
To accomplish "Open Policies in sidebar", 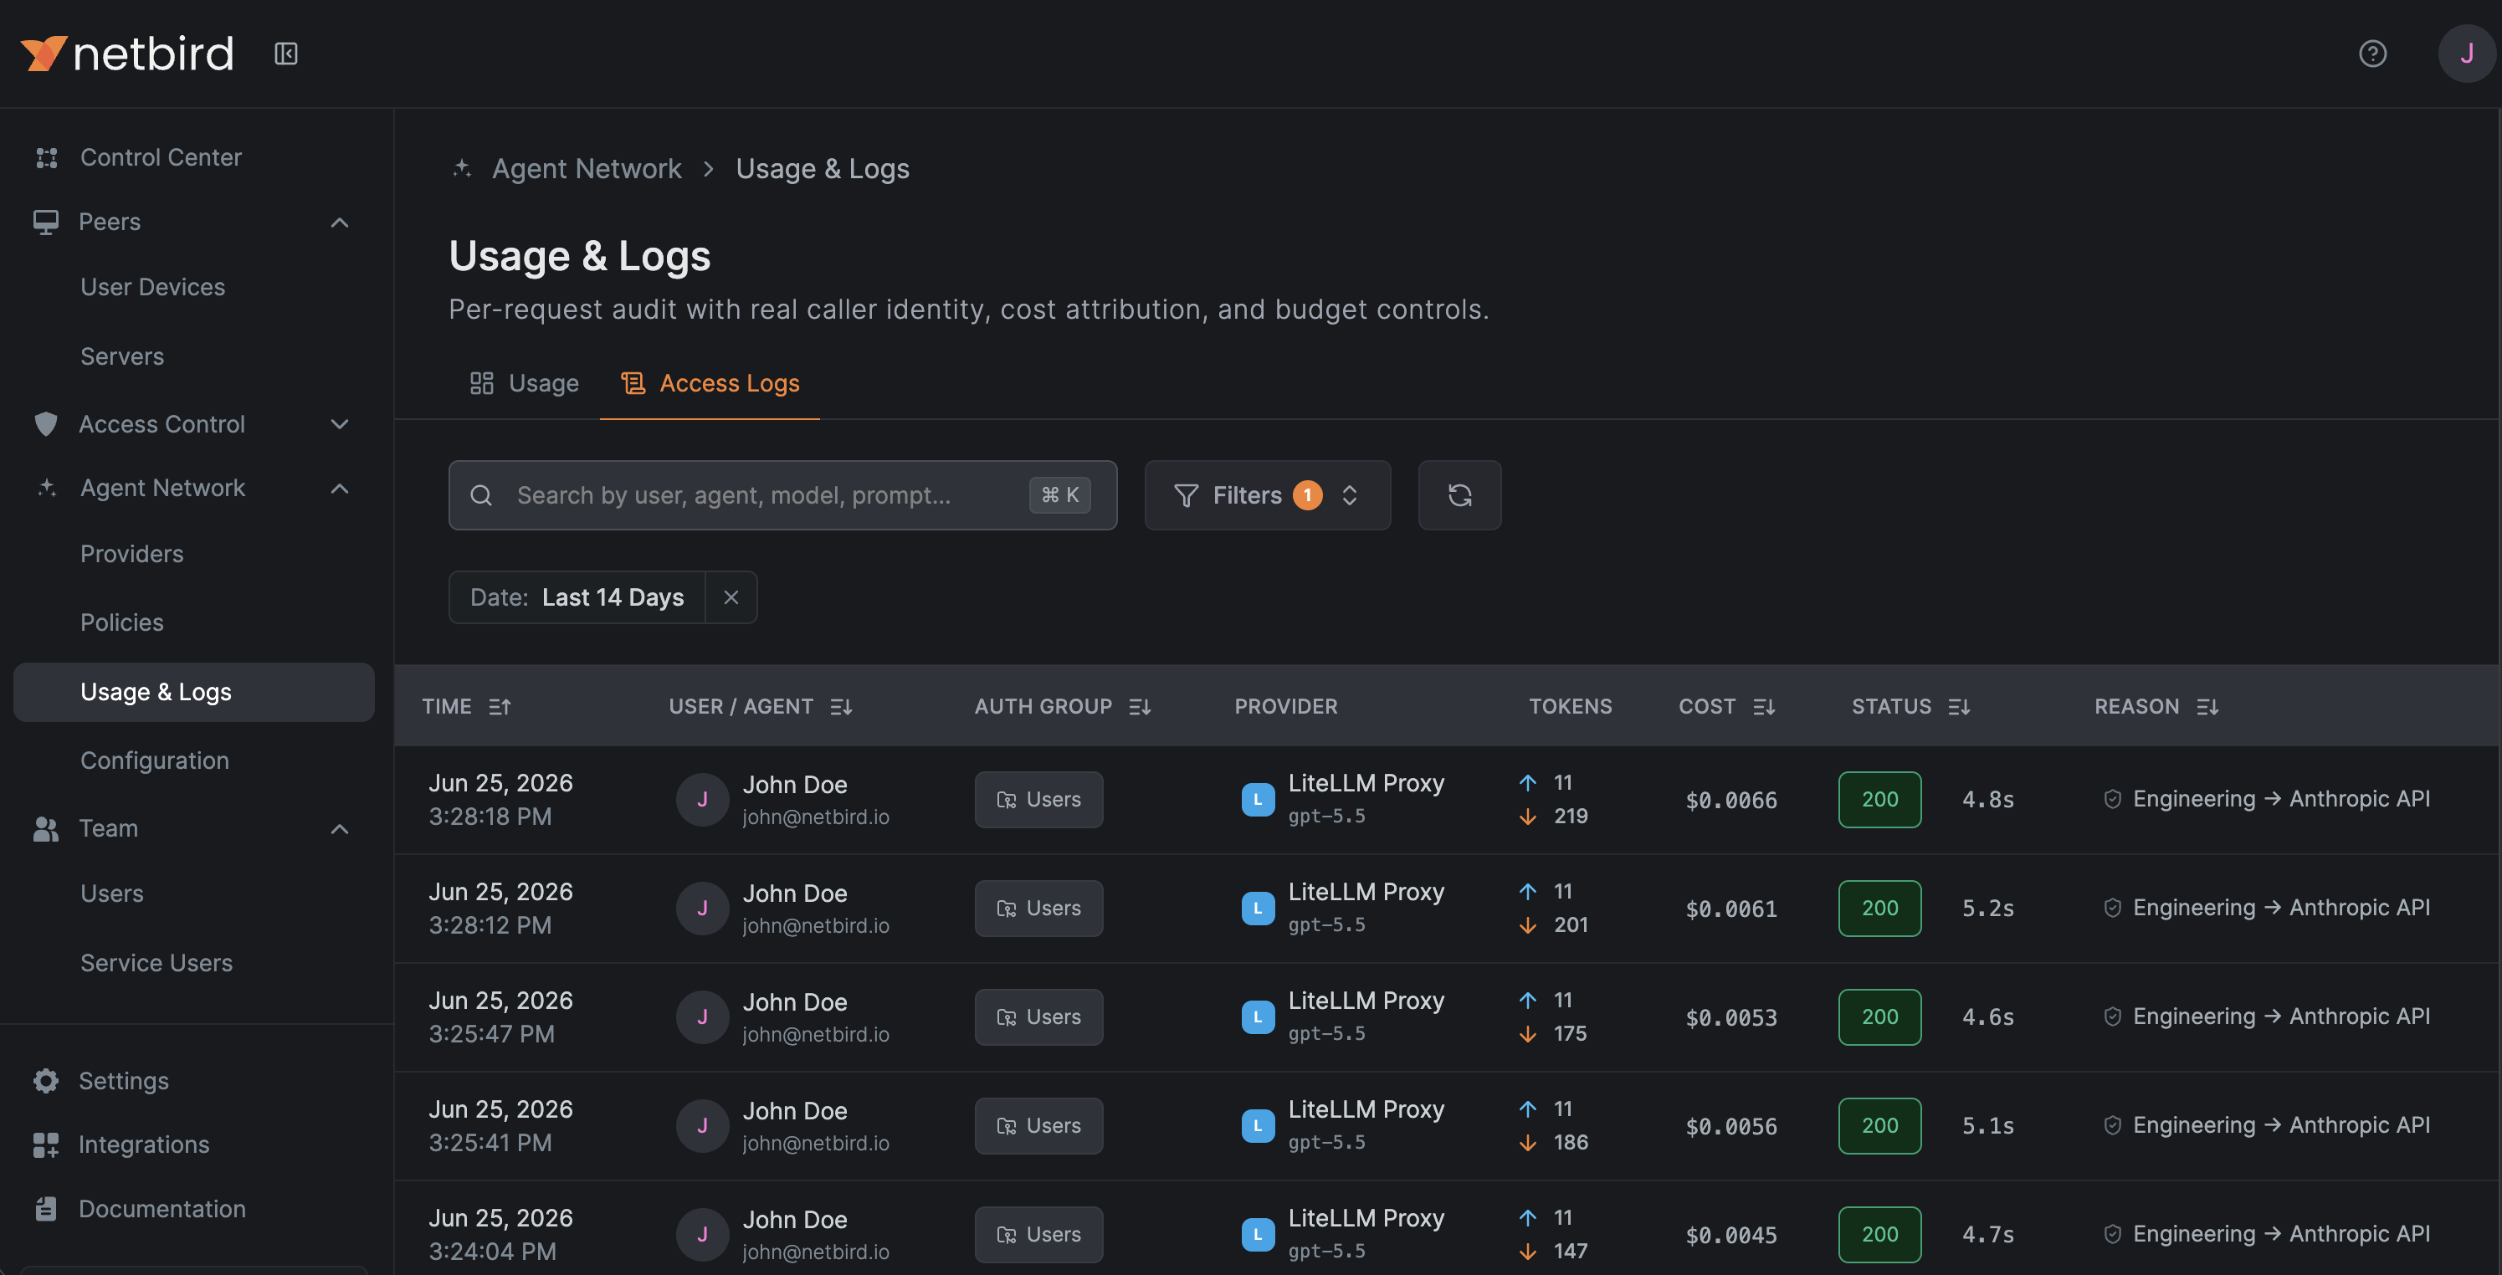I will pyautogui.click(x=122, y=622).
